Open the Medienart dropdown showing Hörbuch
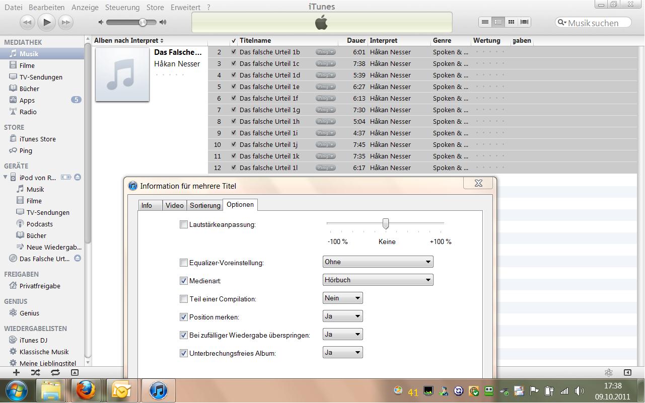Screen dimensions: 645x403 click(378, 280)
